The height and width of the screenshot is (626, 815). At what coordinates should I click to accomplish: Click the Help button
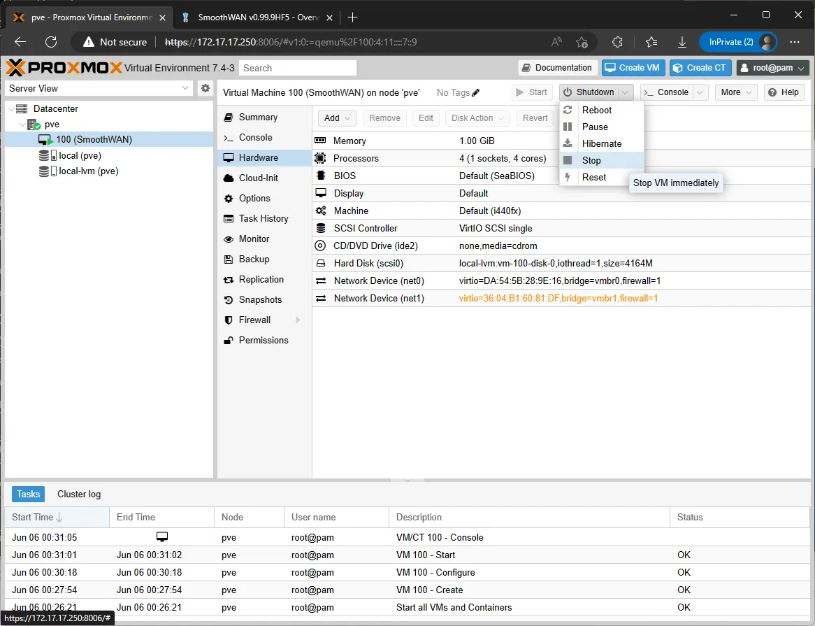784,92
